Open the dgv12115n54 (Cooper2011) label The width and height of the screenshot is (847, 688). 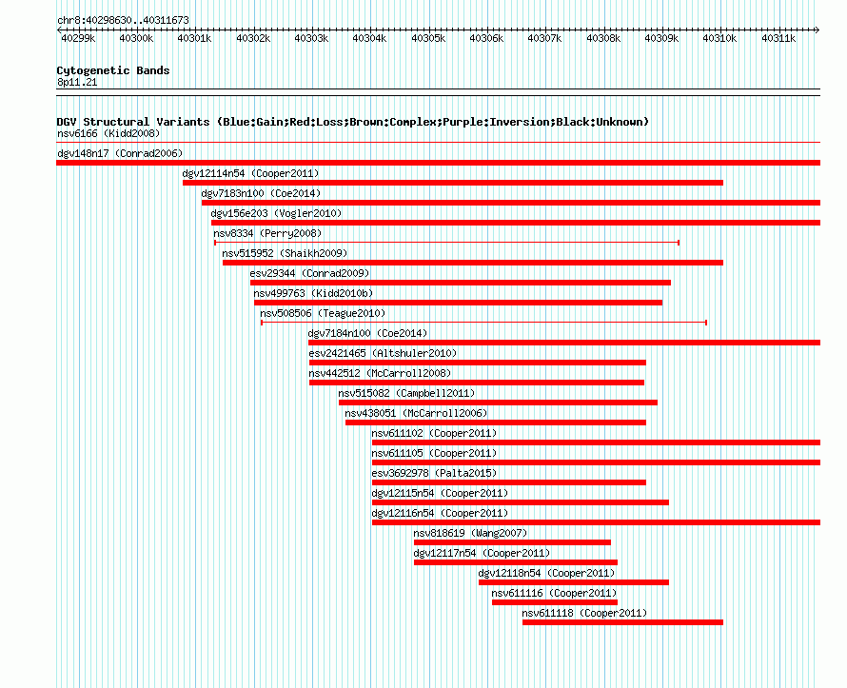[440, 493]
